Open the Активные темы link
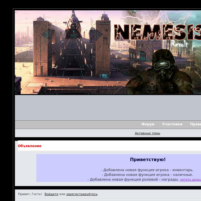The image size is (201, 201). coord(147,133)
